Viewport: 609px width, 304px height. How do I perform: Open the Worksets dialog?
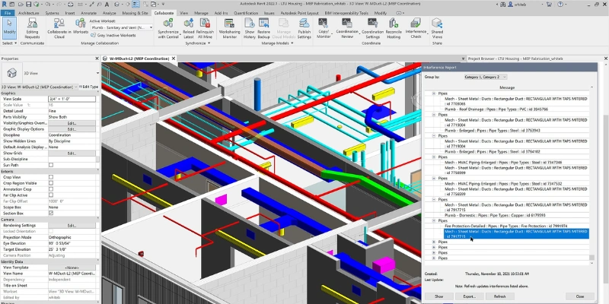click(x=81, y=27)
